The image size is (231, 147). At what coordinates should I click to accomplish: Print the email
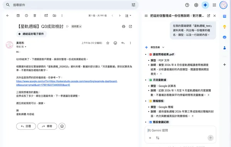[124, 26]
